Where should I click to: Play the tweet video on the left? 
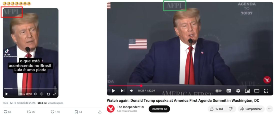coord(7,94)
